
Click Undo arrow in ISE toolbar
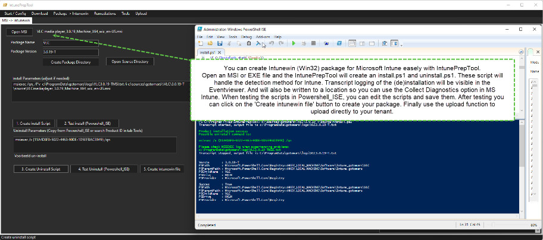271,43
